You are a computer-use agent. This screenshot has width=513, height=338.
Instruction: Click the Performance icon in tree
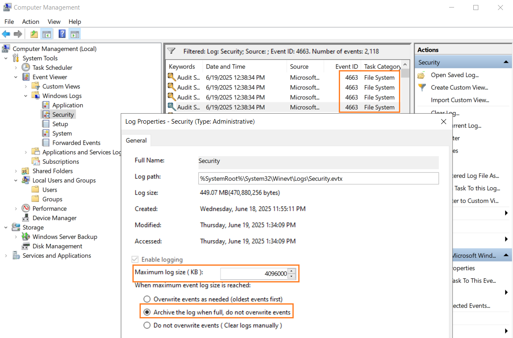coord(26,208)
